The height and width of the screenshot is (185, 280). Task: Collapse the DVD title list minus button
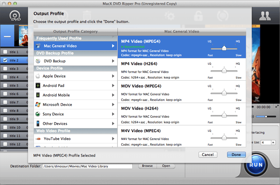coord(7,37)
